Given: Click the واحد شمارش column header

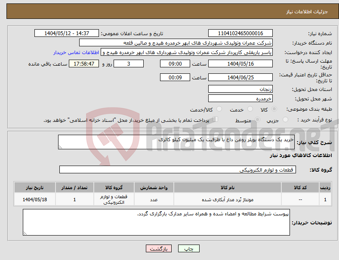Looking at the screenshot, I should (x=154, y=187).
